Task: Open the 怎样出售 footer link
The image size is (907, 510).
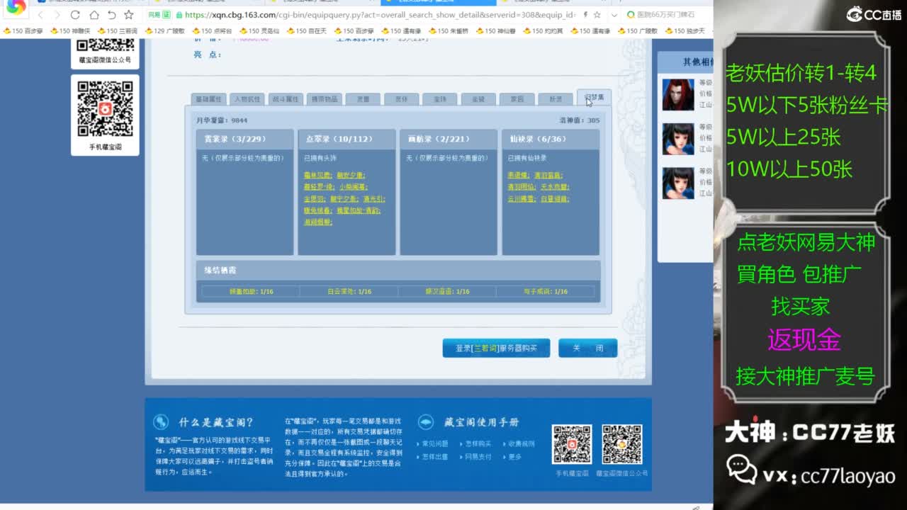Action: (435, 457)
